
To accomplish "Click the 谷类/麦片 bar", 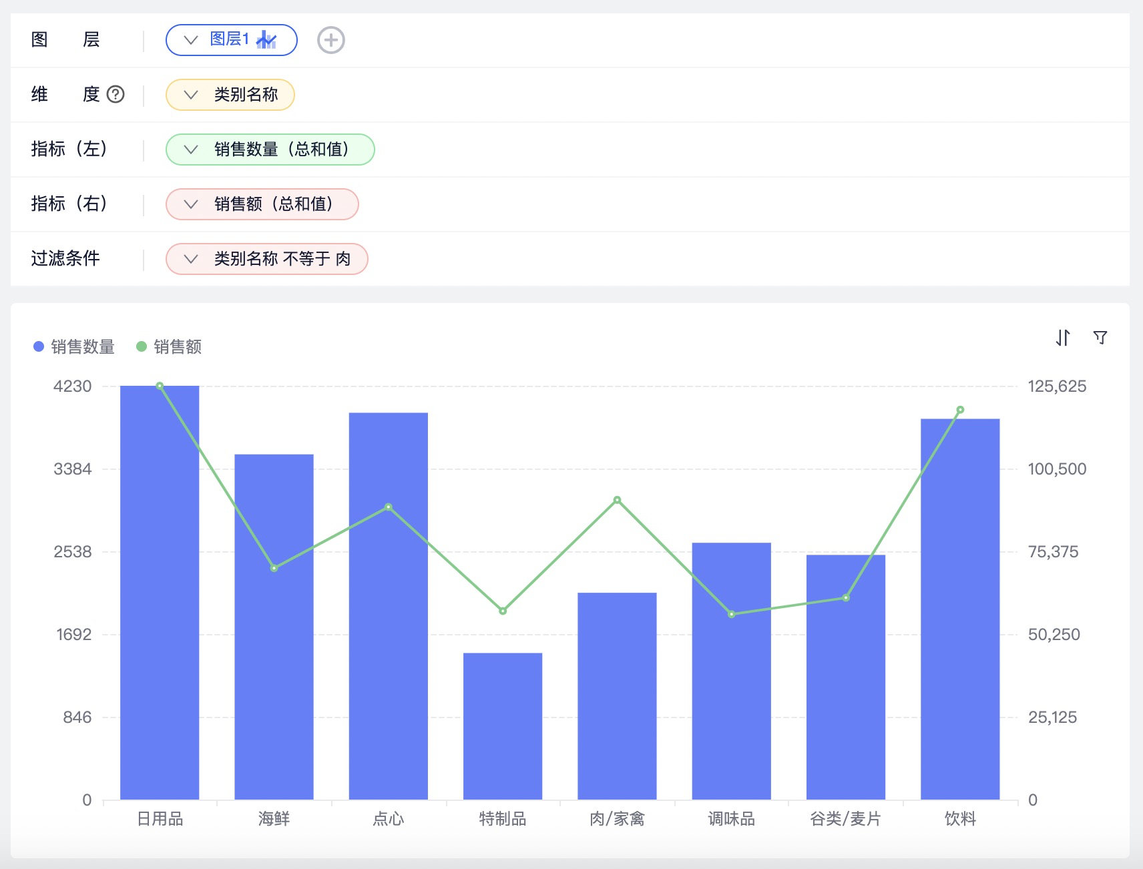I will 846,677.
